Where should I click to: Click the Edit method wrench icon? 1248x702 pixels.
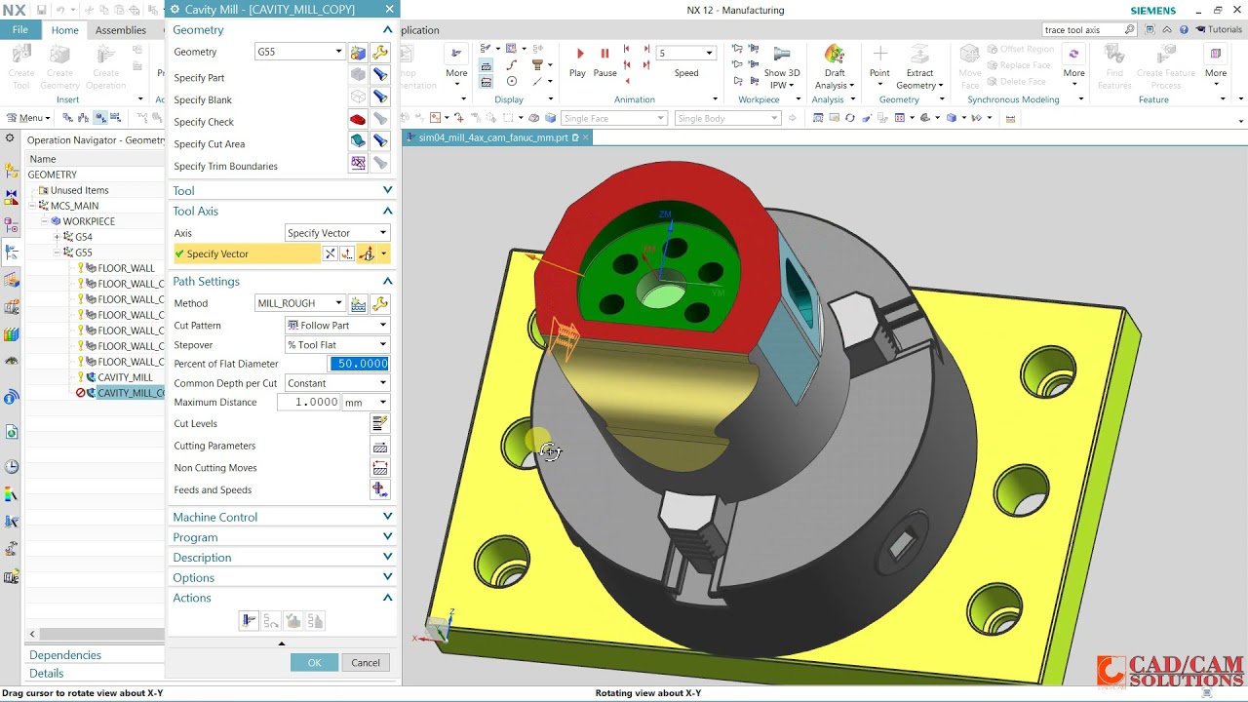point(380,304)
